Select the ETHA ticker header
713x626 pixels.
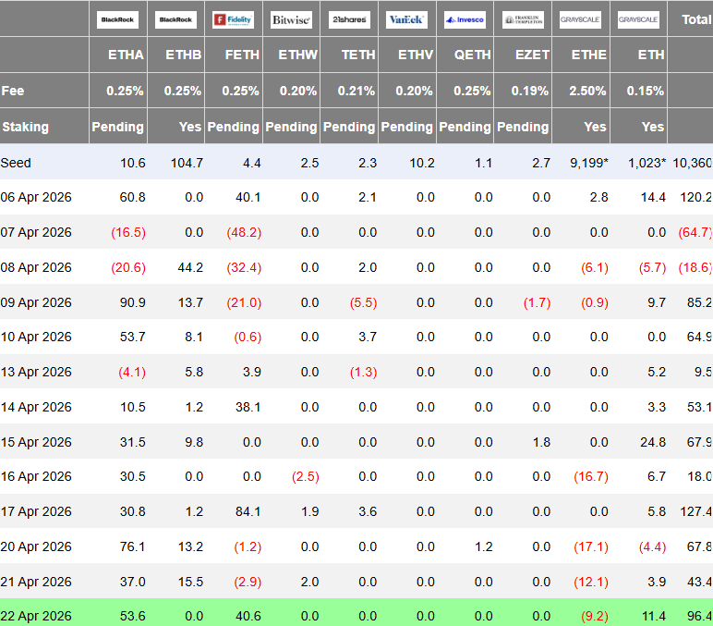pyautogui.click(x=126, y=55)
